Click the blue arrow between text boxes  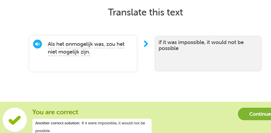coord(146,44)
